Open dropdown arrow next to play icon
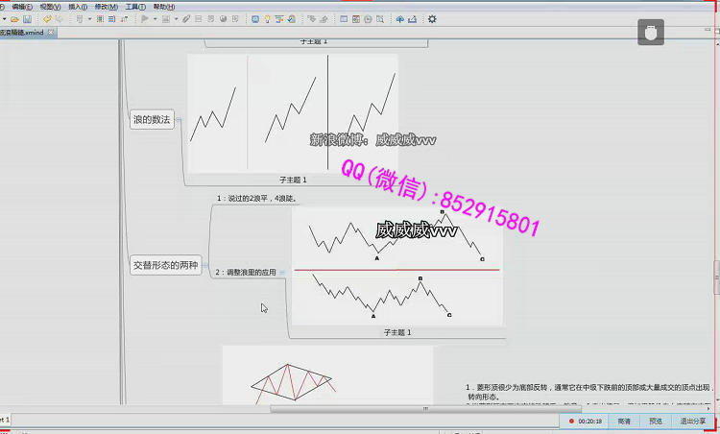Screen dimensions: 720x434 [x=156, y=19]
